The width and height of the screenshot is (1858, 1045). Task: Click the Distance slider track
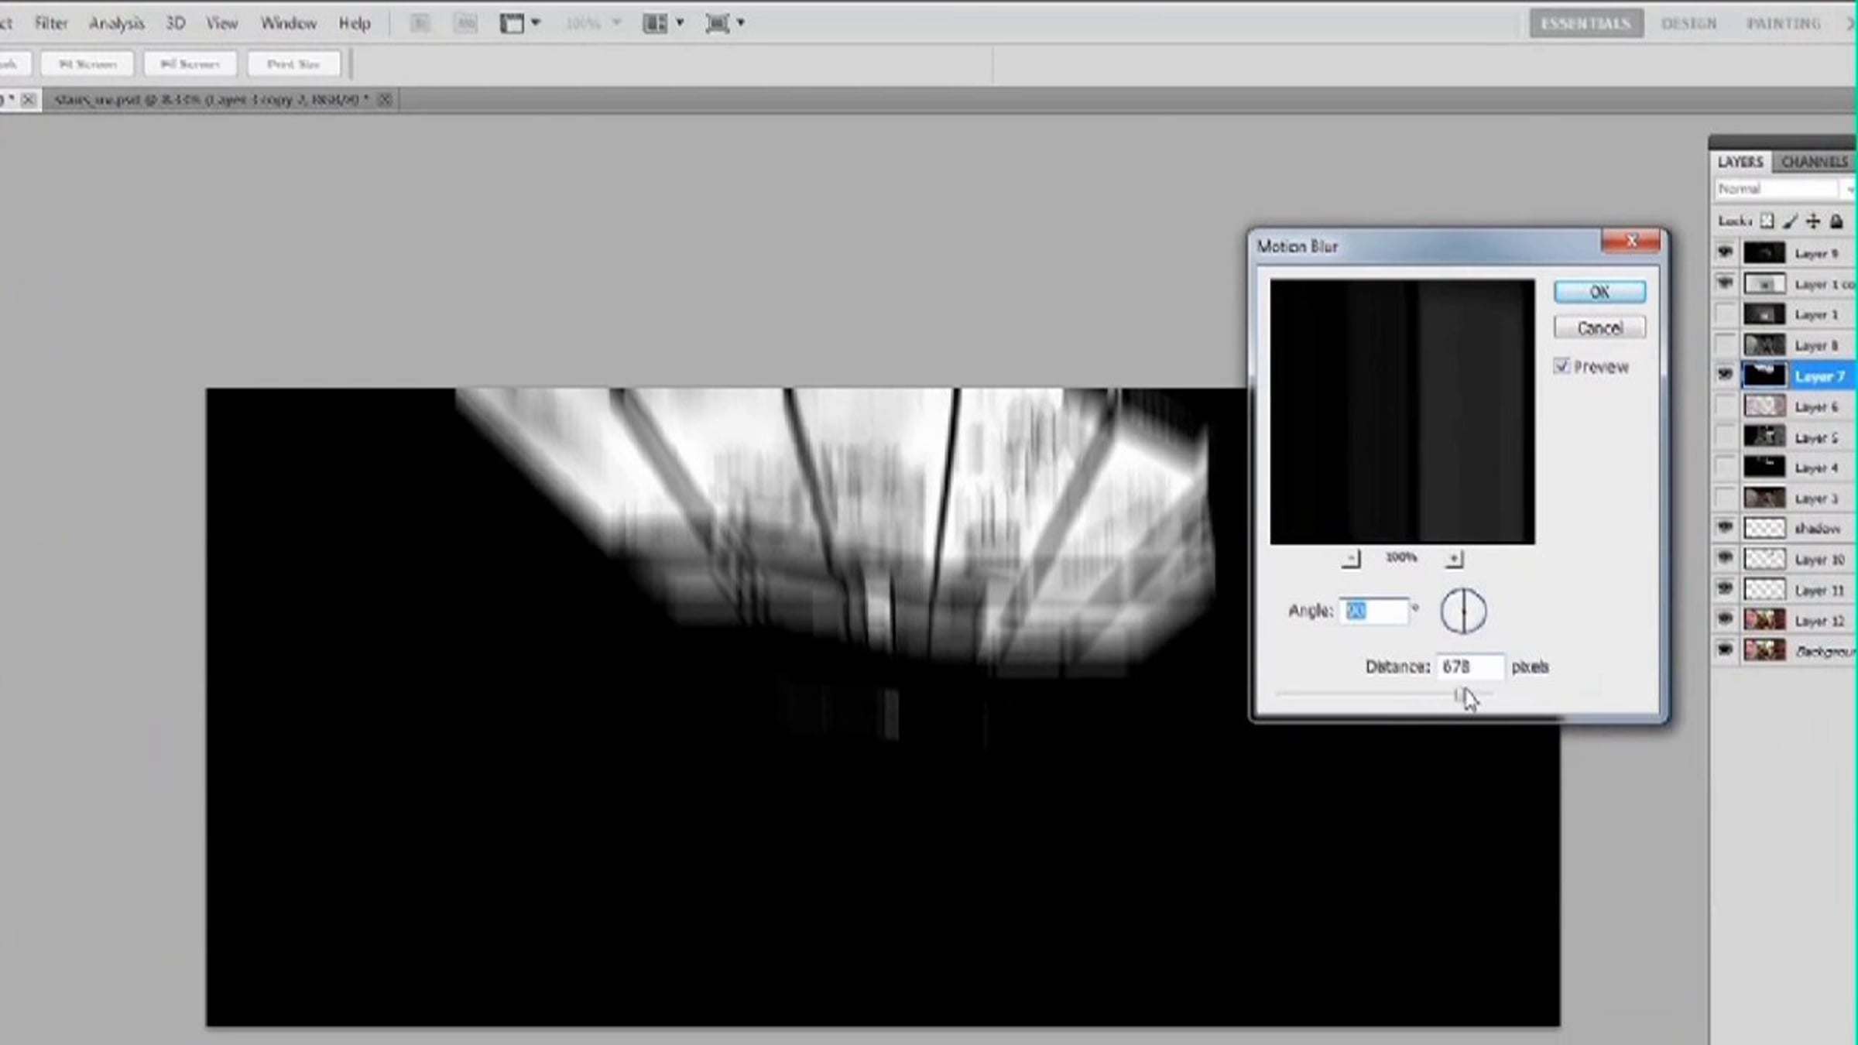tap(1363, 694)
